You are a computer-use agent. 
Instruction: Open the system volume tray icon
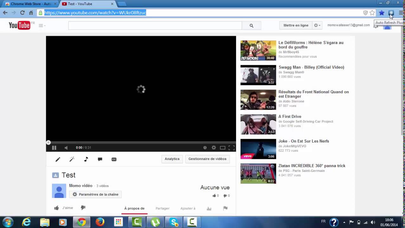point(373,222)
